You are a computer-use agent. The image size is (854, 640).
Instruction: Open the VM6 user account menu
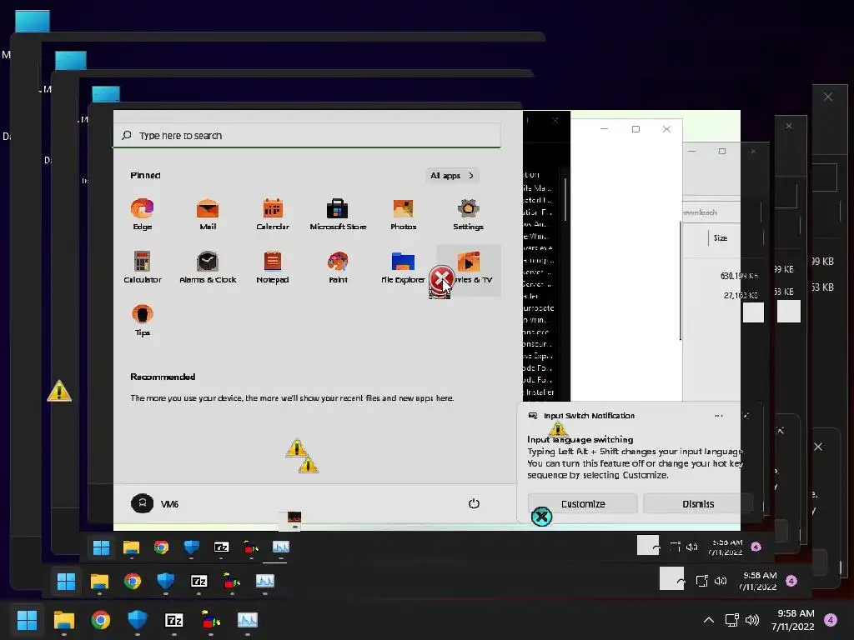tap(155, 503)
